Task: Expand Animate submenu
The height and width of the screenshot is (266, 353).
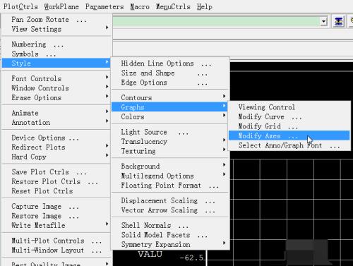Action: (x=56, y=113)
